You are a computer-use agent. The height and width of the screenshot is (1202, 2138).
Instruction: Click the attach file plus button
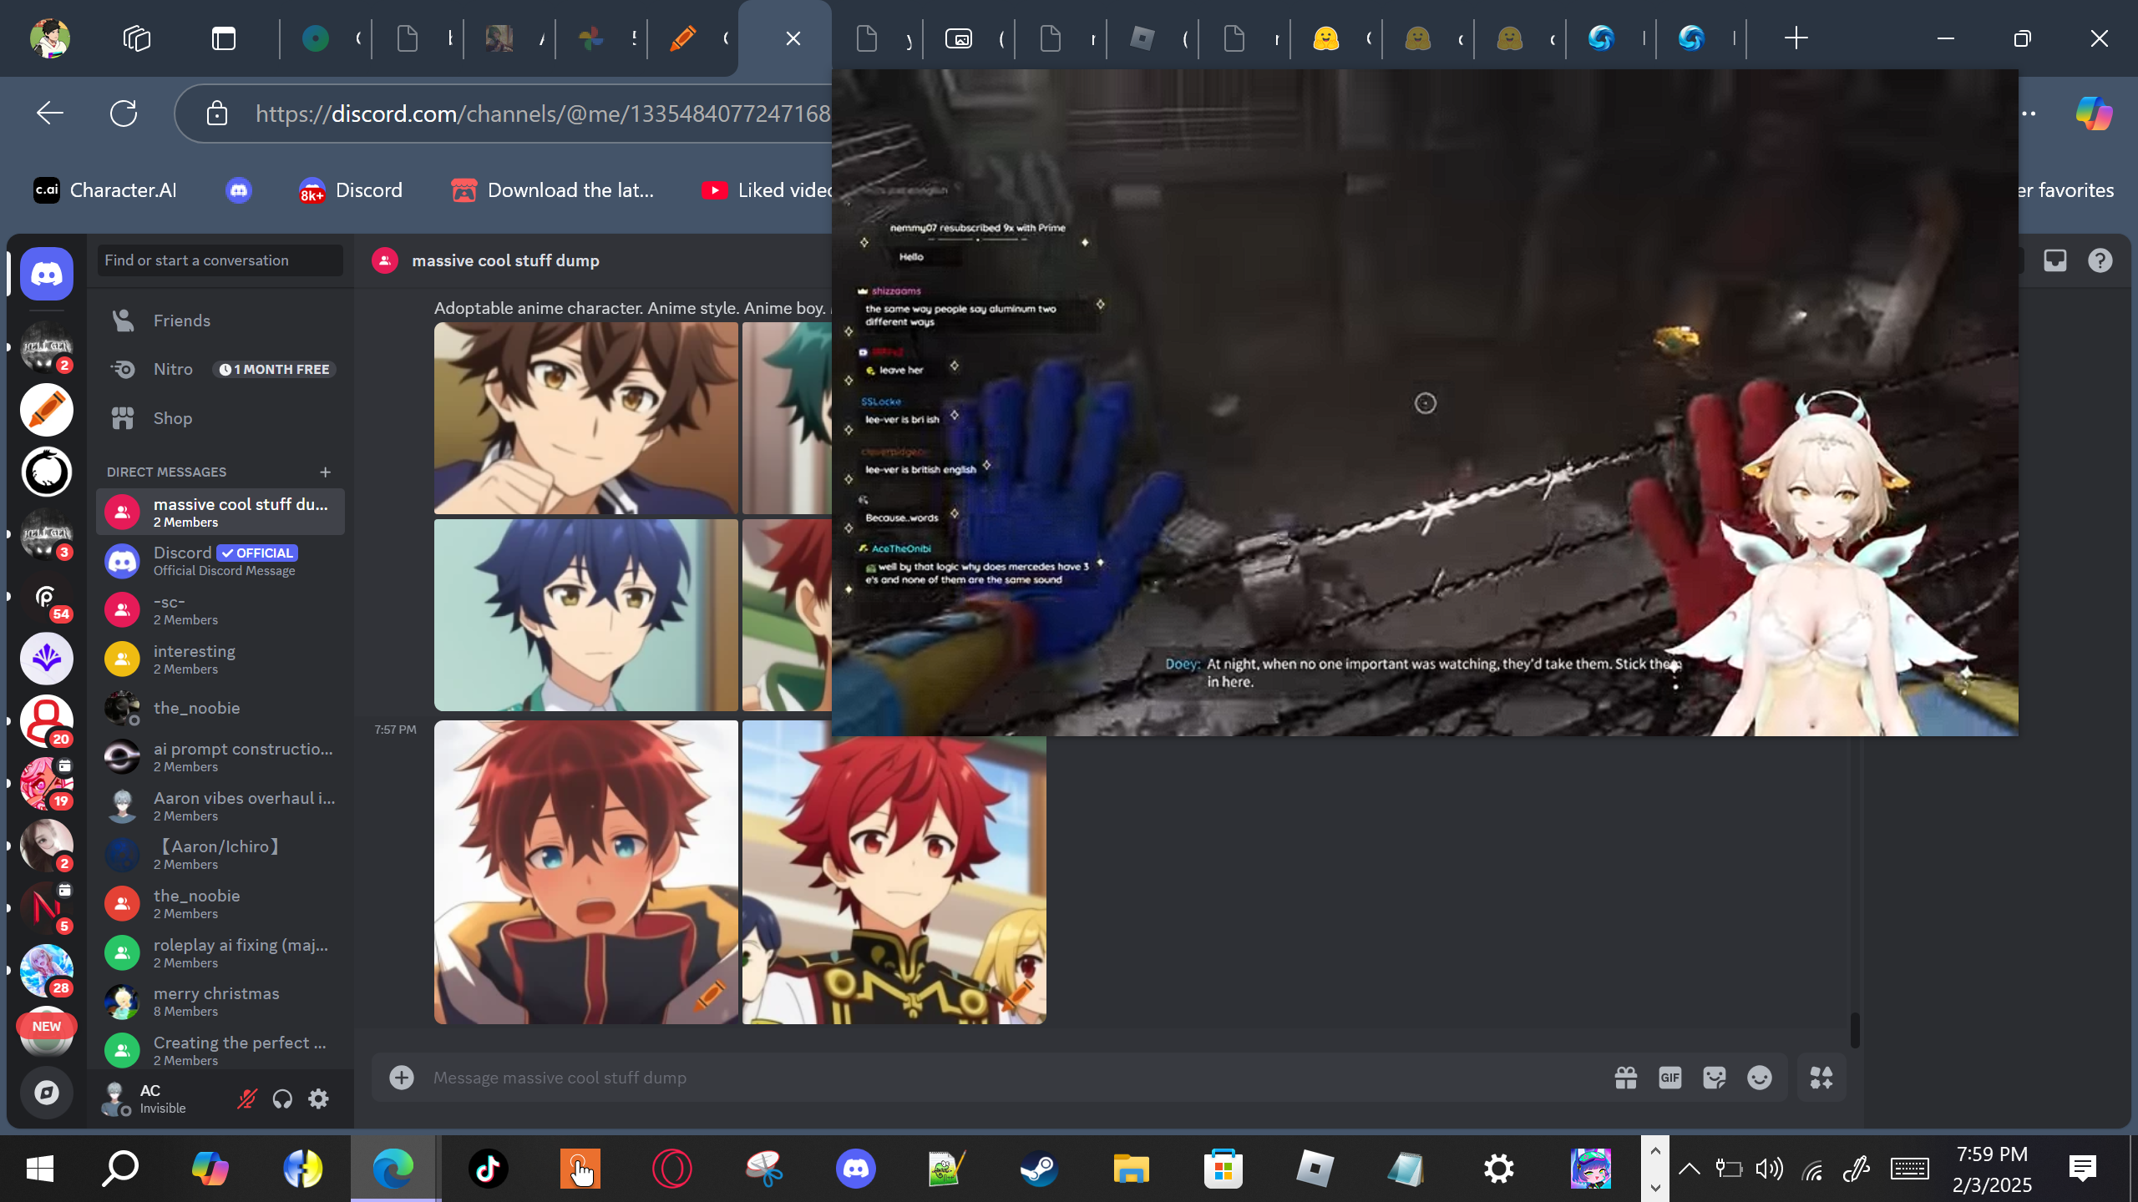point(402,1078)
